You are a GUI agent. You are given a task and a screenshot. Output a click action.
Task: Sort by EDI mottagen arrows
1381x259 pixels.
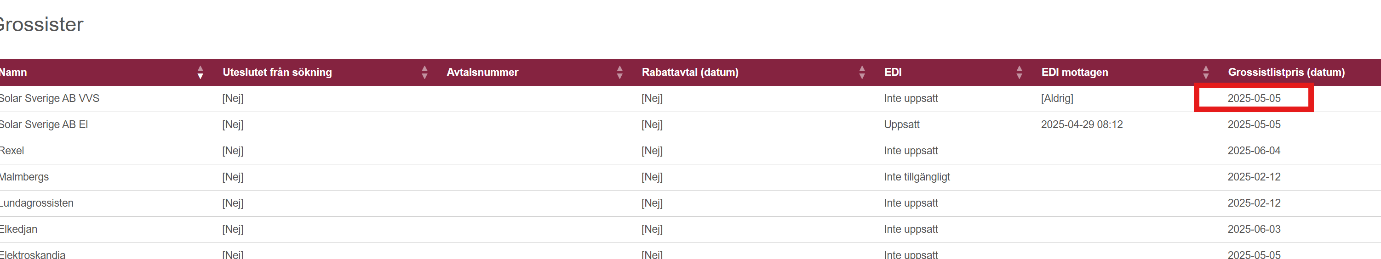1205,72
